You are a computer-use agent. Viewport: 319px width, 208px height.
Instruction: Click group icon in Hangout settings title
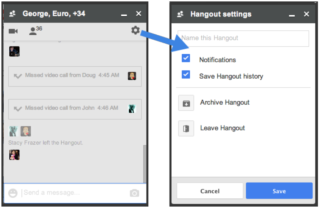click(x=180, y=14)
